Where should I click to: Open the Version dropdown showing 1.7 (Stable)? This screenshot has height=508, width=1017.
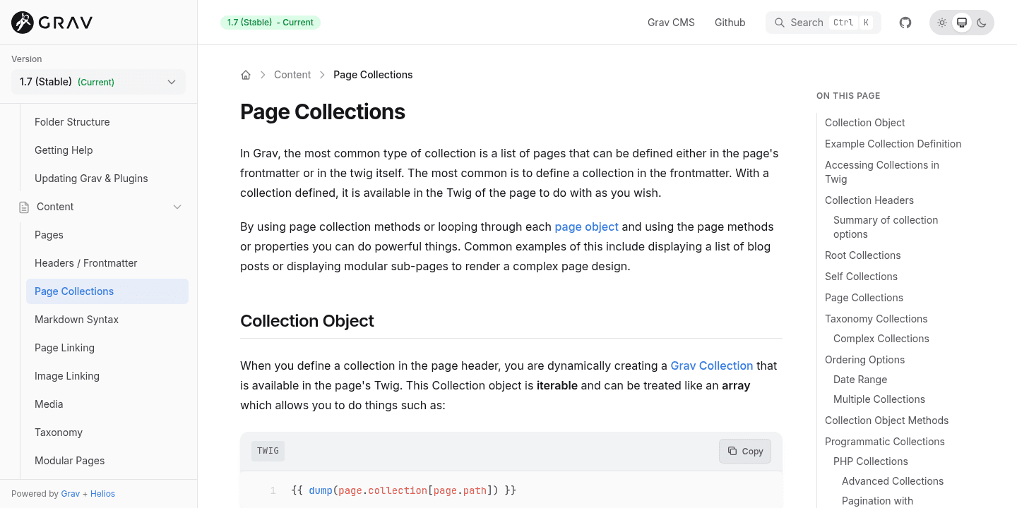pos(98,82)
